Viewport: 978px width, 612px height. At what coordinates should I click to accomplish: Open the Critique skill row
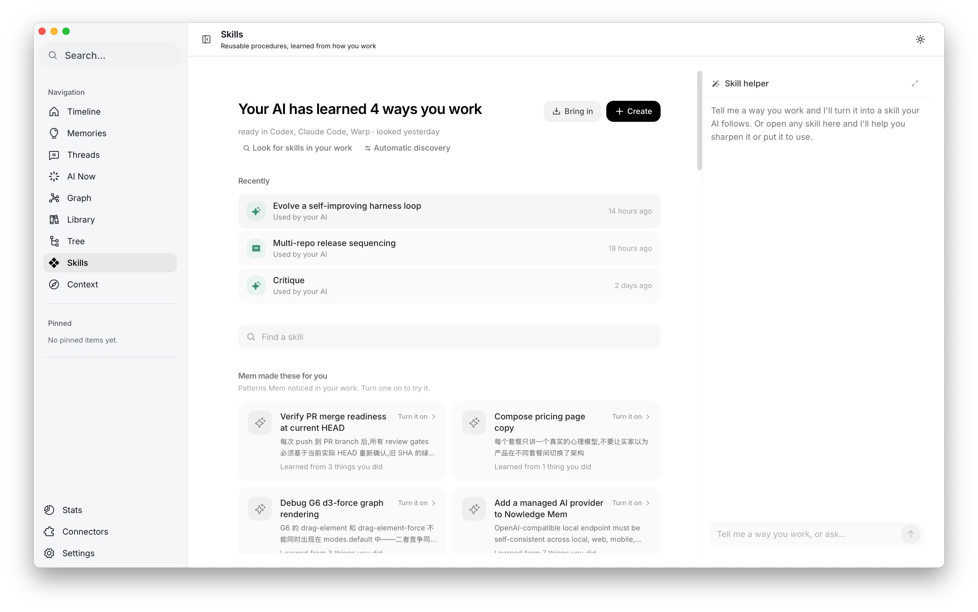pos(449,285)
